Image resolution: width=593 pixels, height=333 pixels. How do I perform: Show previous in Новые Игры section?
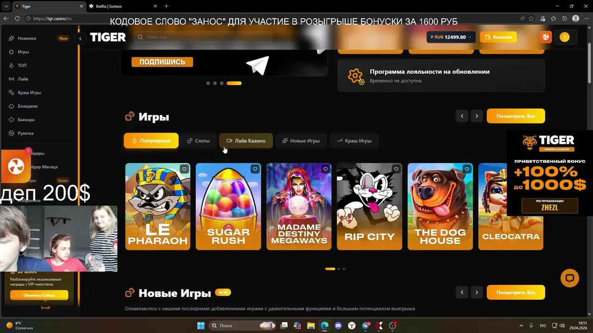coord(462,292)
